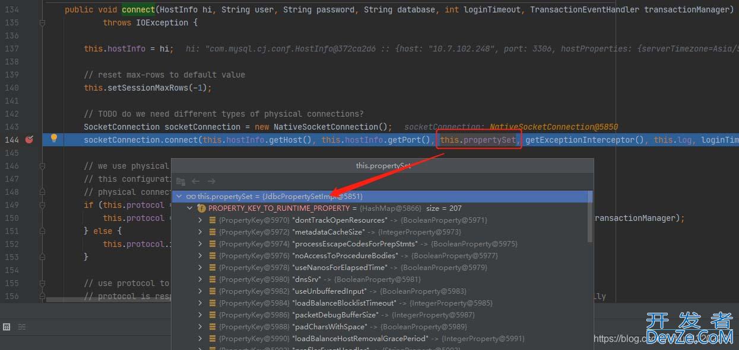Screen dimensions: 739x350
Task: Toggle the code fold marker on line 155
Action: click(x=42, y=283)
